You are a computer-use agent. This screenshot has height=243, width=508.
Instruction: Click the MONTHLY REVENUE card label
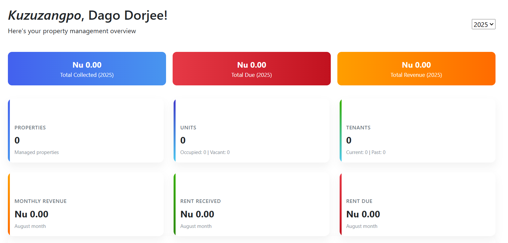point(41,201)
